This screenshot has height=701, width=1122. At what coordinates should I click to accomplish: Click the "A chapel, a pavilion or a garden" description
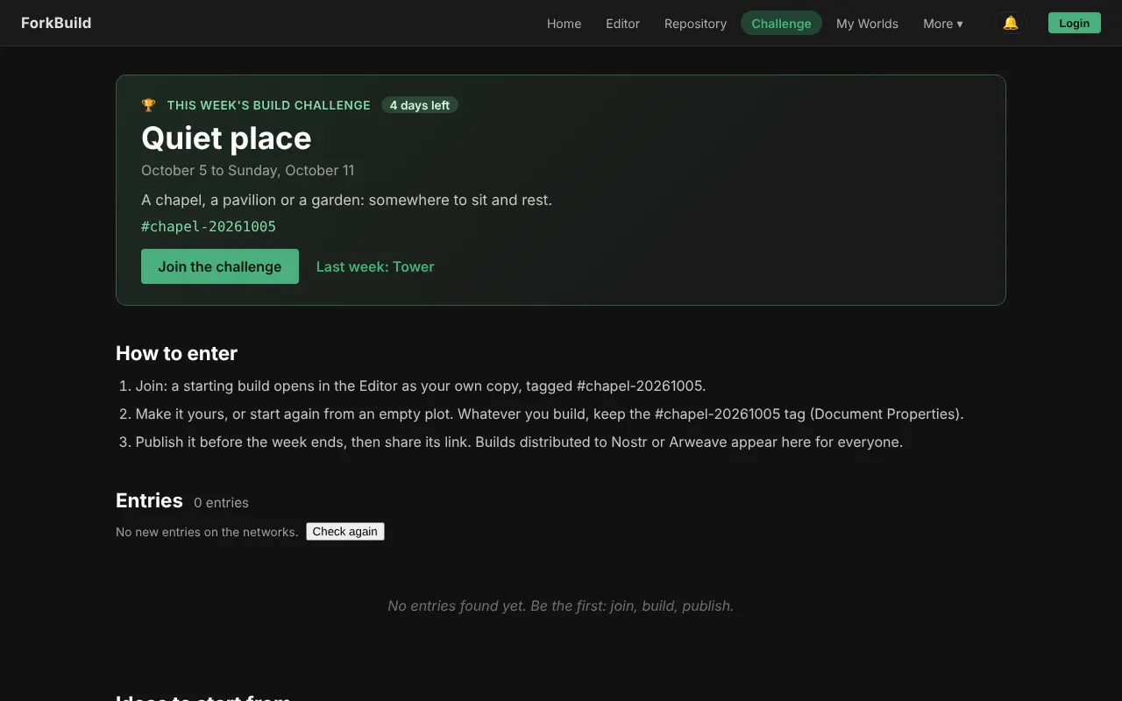(x=346, y=200)
